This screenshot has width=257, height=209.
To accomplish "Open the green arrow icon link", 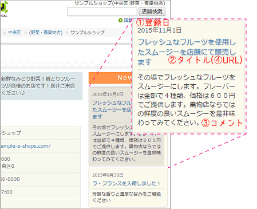I will 120,20.
